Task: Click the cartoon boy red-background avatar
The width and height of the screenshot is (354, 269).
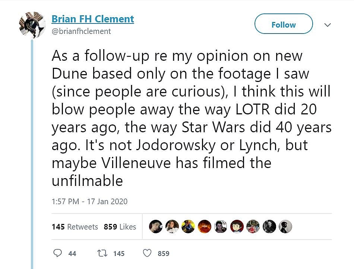Action: [x=237, y=227]
